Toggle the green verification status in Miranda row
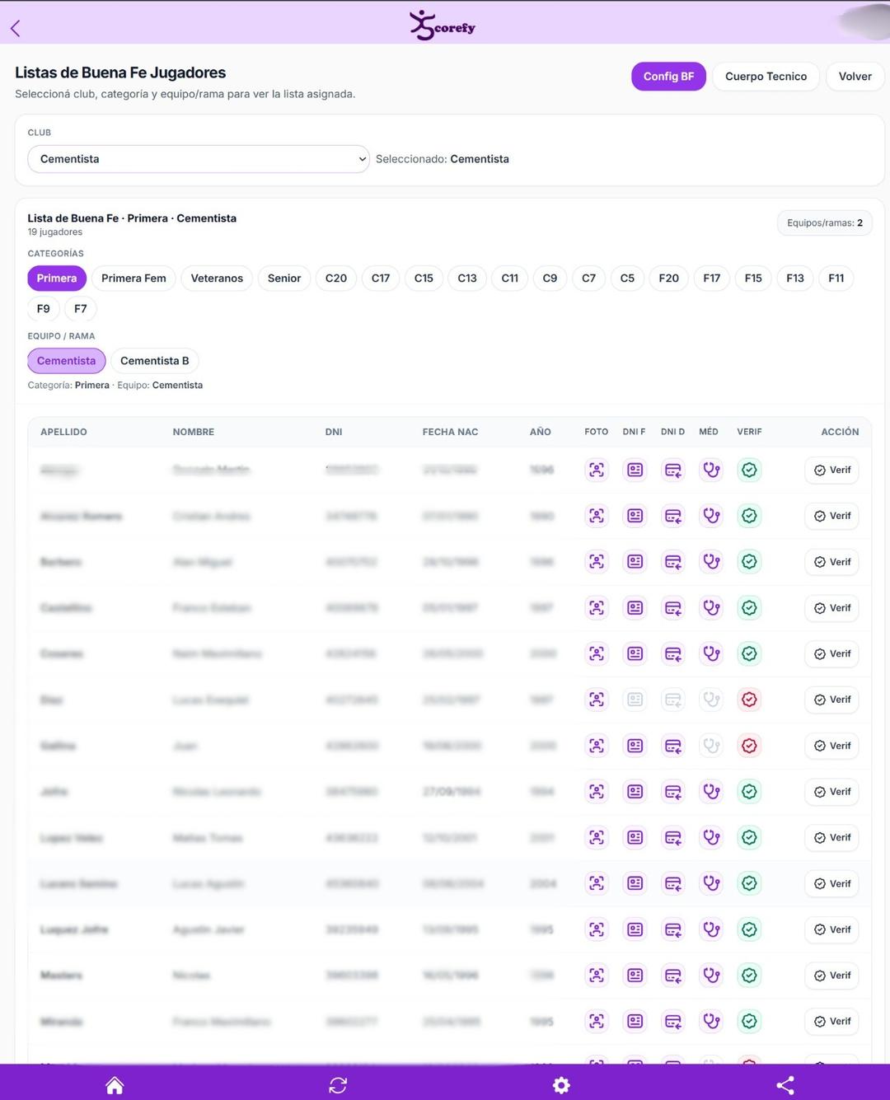Image resolution: width=890 pixels, height=1100 pixels. (x=749, y=1022)
